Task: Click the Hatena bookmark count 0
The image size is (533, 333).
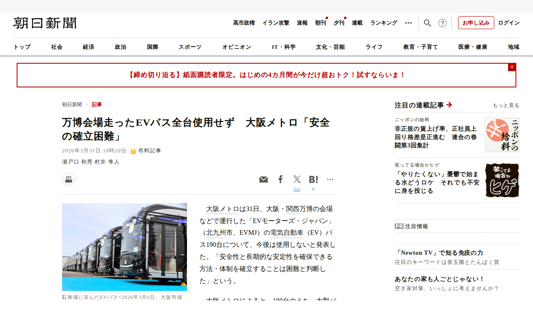Action: [x=314, y=189]
